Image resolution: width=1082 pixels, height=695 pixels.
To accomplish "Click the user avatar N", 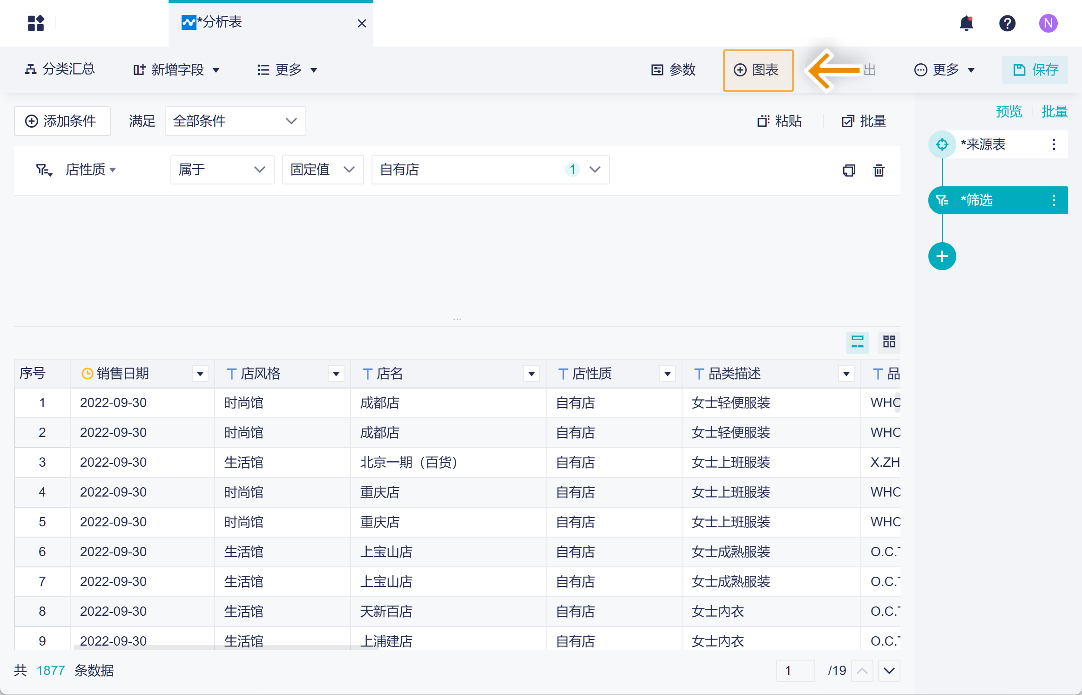I will [1048, 23].
